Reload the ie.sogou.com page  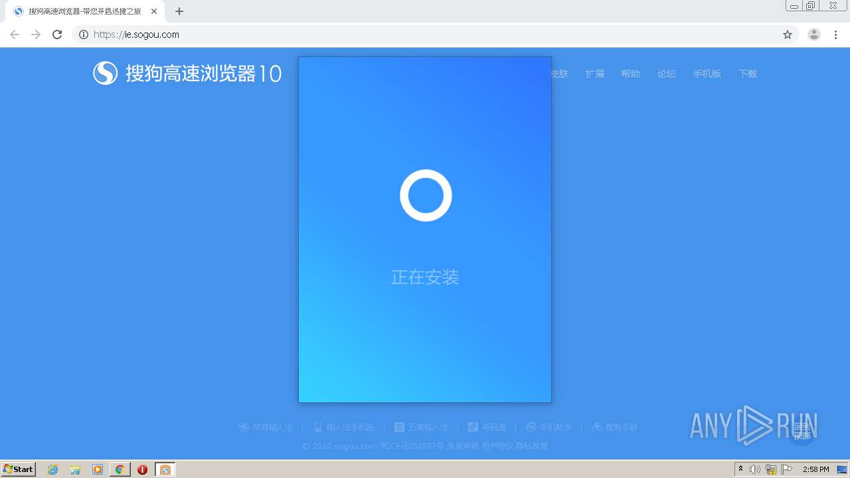point(57,35)
